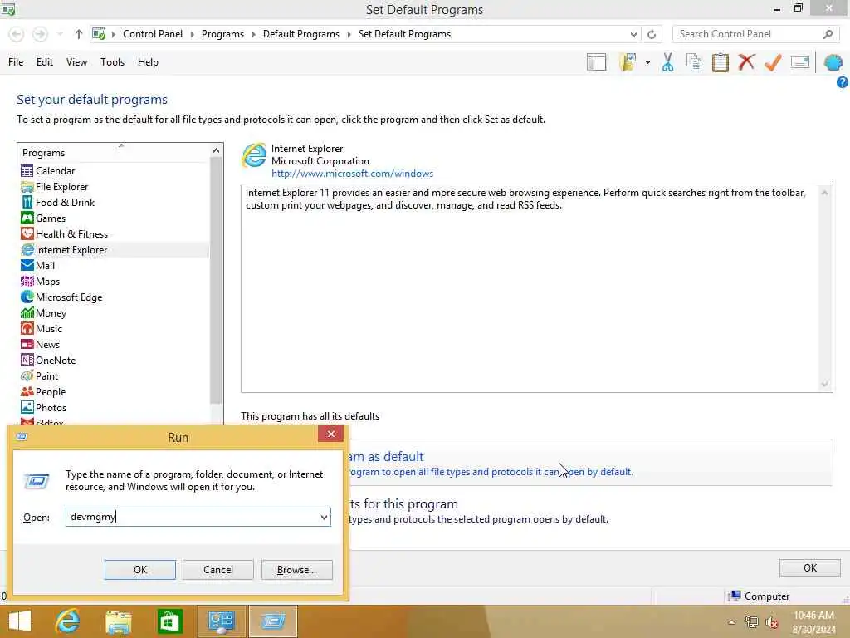Click OK in Set Default Programs window
This screenshot has width=850, height=638.
(x=810, y=568)
